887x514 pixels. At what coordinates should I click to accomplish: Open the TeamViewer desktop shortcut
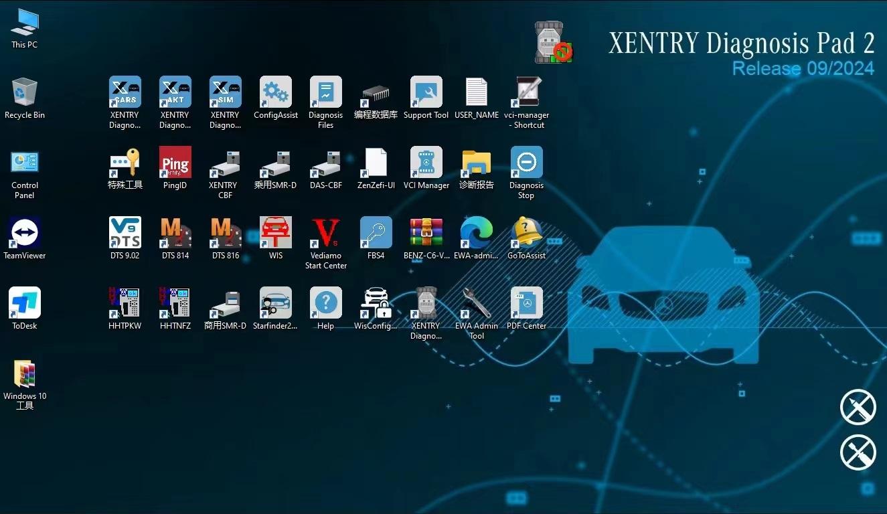(25, 233)
